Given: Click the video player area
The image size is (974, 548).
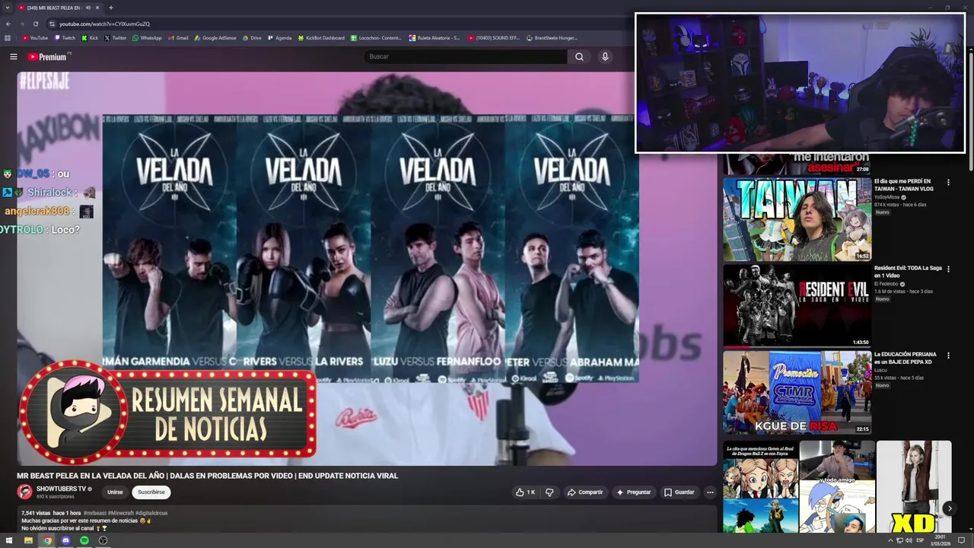Looking at the screenshot, I should coord(367,268).
